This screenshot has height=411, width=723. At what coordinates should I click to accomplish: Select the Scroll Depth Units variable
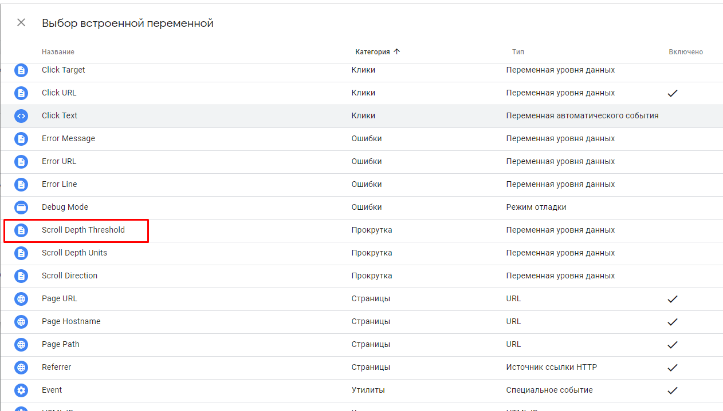point(74,253)
